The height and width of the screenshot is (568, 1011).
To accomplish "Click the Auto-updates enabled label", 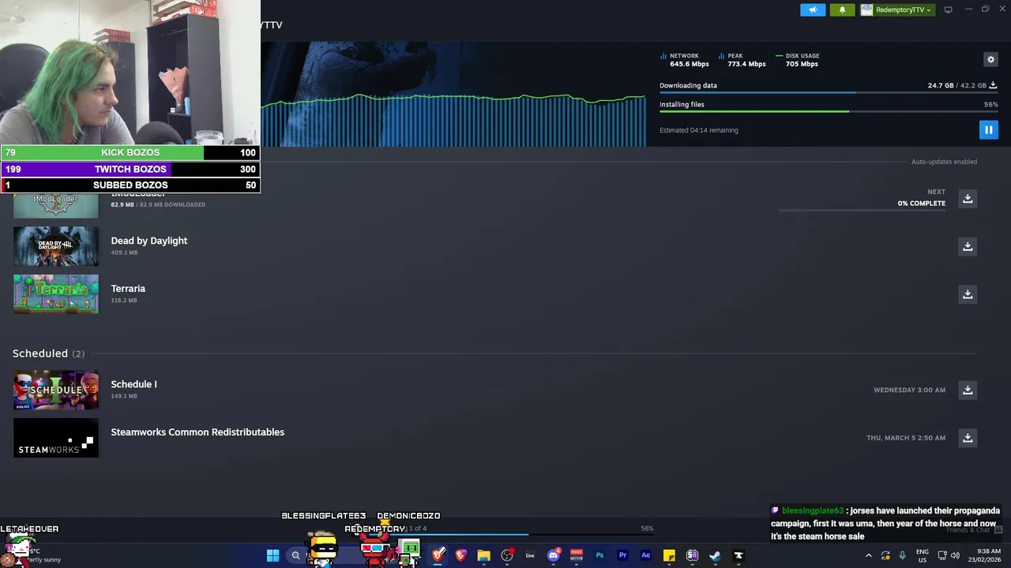I will pyautogui.click(x=944, y=162).
